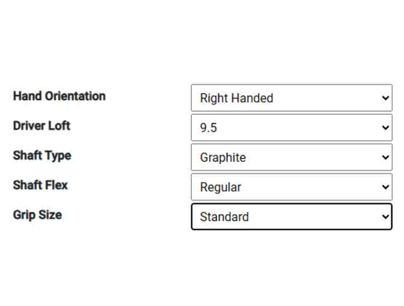The height and width of the screenshot is (306, 404).
Task: Click the Regular flex value text
Action: tap(221, 187)
